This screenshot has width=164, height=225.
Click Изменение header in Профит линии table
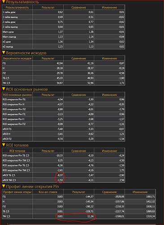coord(140,192)
